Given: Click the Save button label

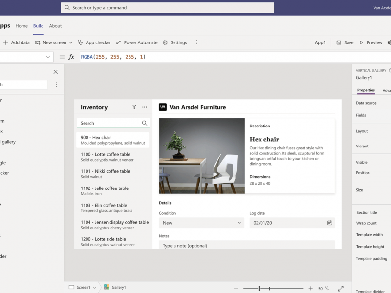Looking at the screenshot, I should point(348,42).
